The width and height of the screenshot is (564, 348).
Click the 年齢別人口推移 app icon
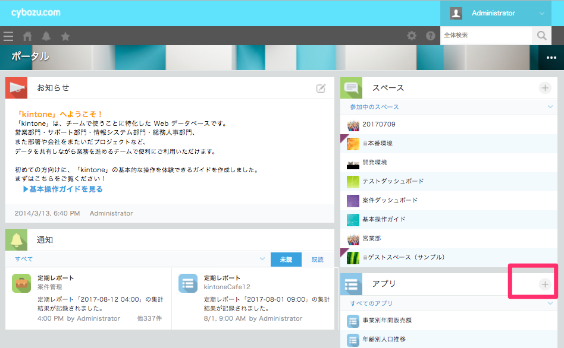coord(353,340)
